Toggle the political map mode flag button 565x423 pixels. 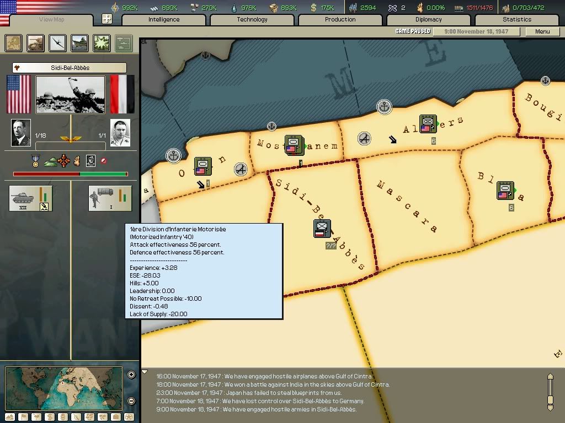(23, 417)
